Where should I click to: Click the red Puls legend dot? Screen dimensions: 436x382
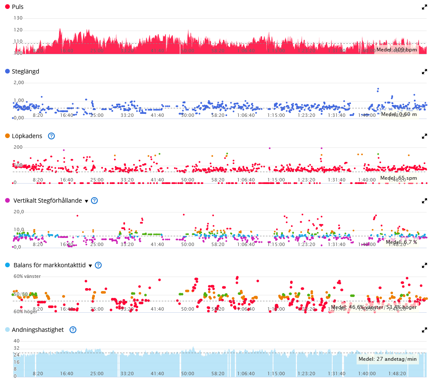pyautogui.click(x=8, y=6)
